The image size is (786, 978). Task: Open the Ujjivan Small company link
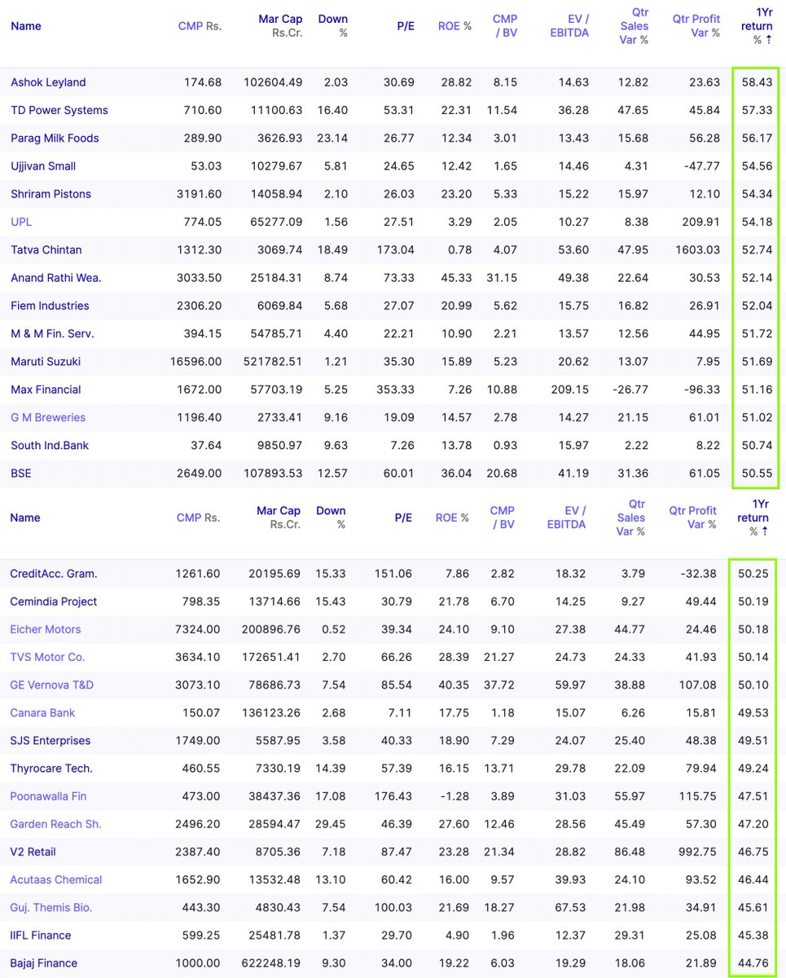point(43,166)
